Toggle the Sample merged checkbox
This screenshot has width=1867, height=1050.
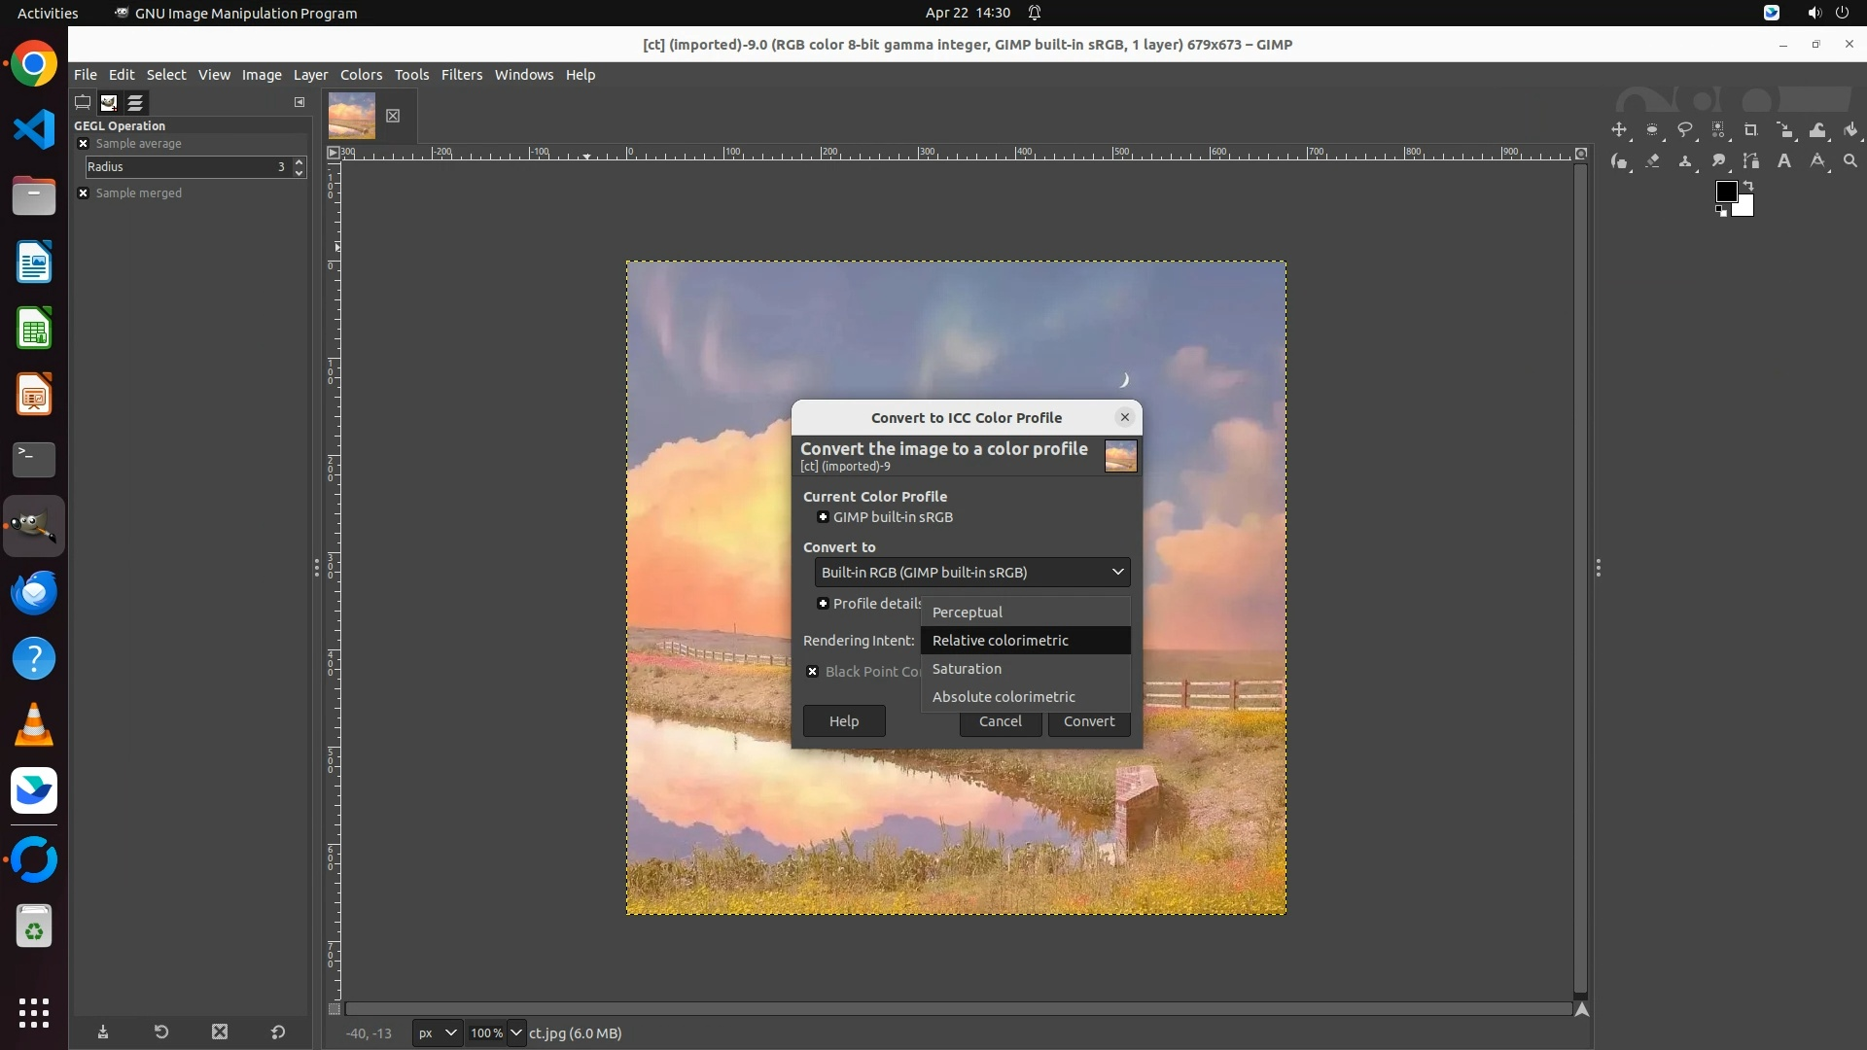click(x=84, y=193)
